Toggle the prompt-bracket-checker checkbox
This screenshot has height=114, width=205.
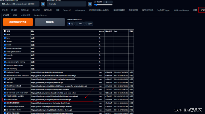tap(5, 65)
